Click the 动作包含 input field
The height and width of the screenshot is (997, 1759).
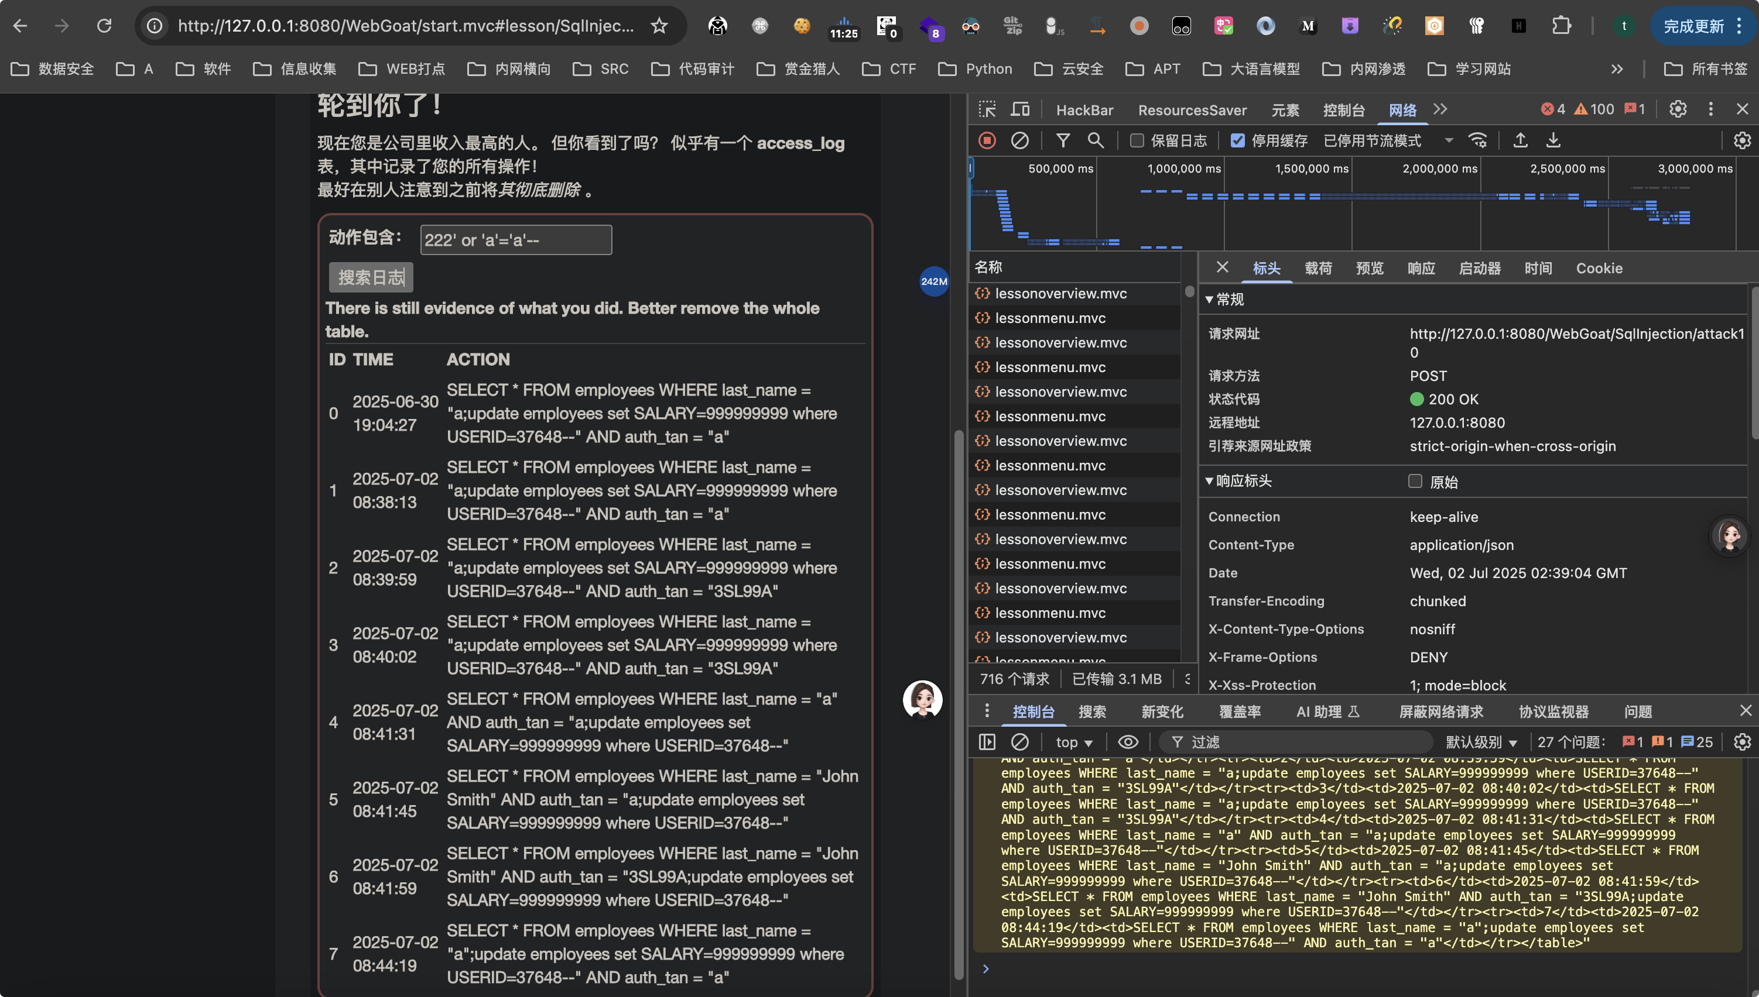pos(516,240)
